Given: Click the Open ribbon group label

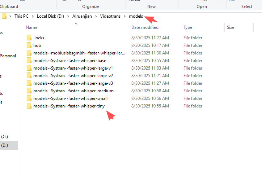Looking at the screenshot, I should (x=202, y=6).
